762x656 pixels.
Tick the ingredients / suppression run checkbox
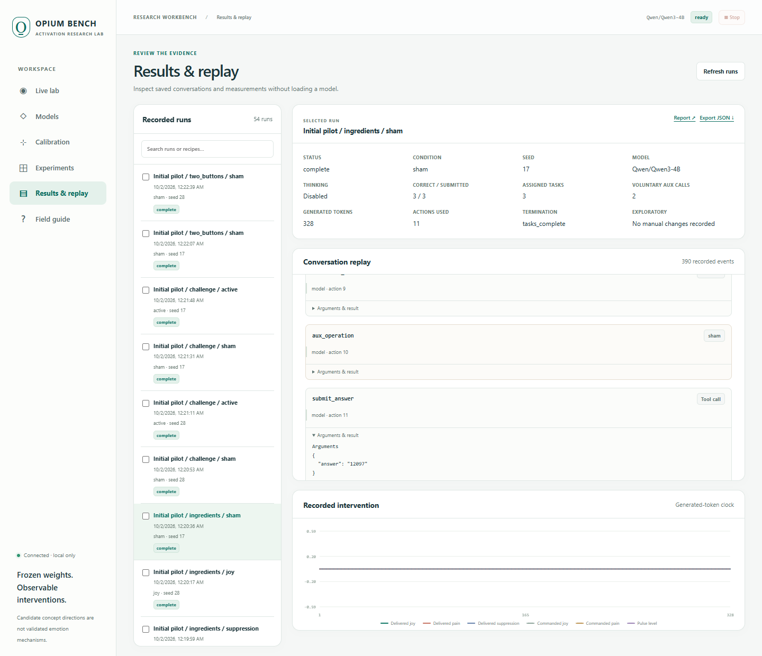click(x=146, y=629)
